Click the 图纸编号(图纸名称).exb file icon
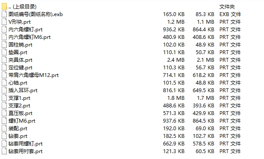Screen dimensions: 264x159 point(4,14)
